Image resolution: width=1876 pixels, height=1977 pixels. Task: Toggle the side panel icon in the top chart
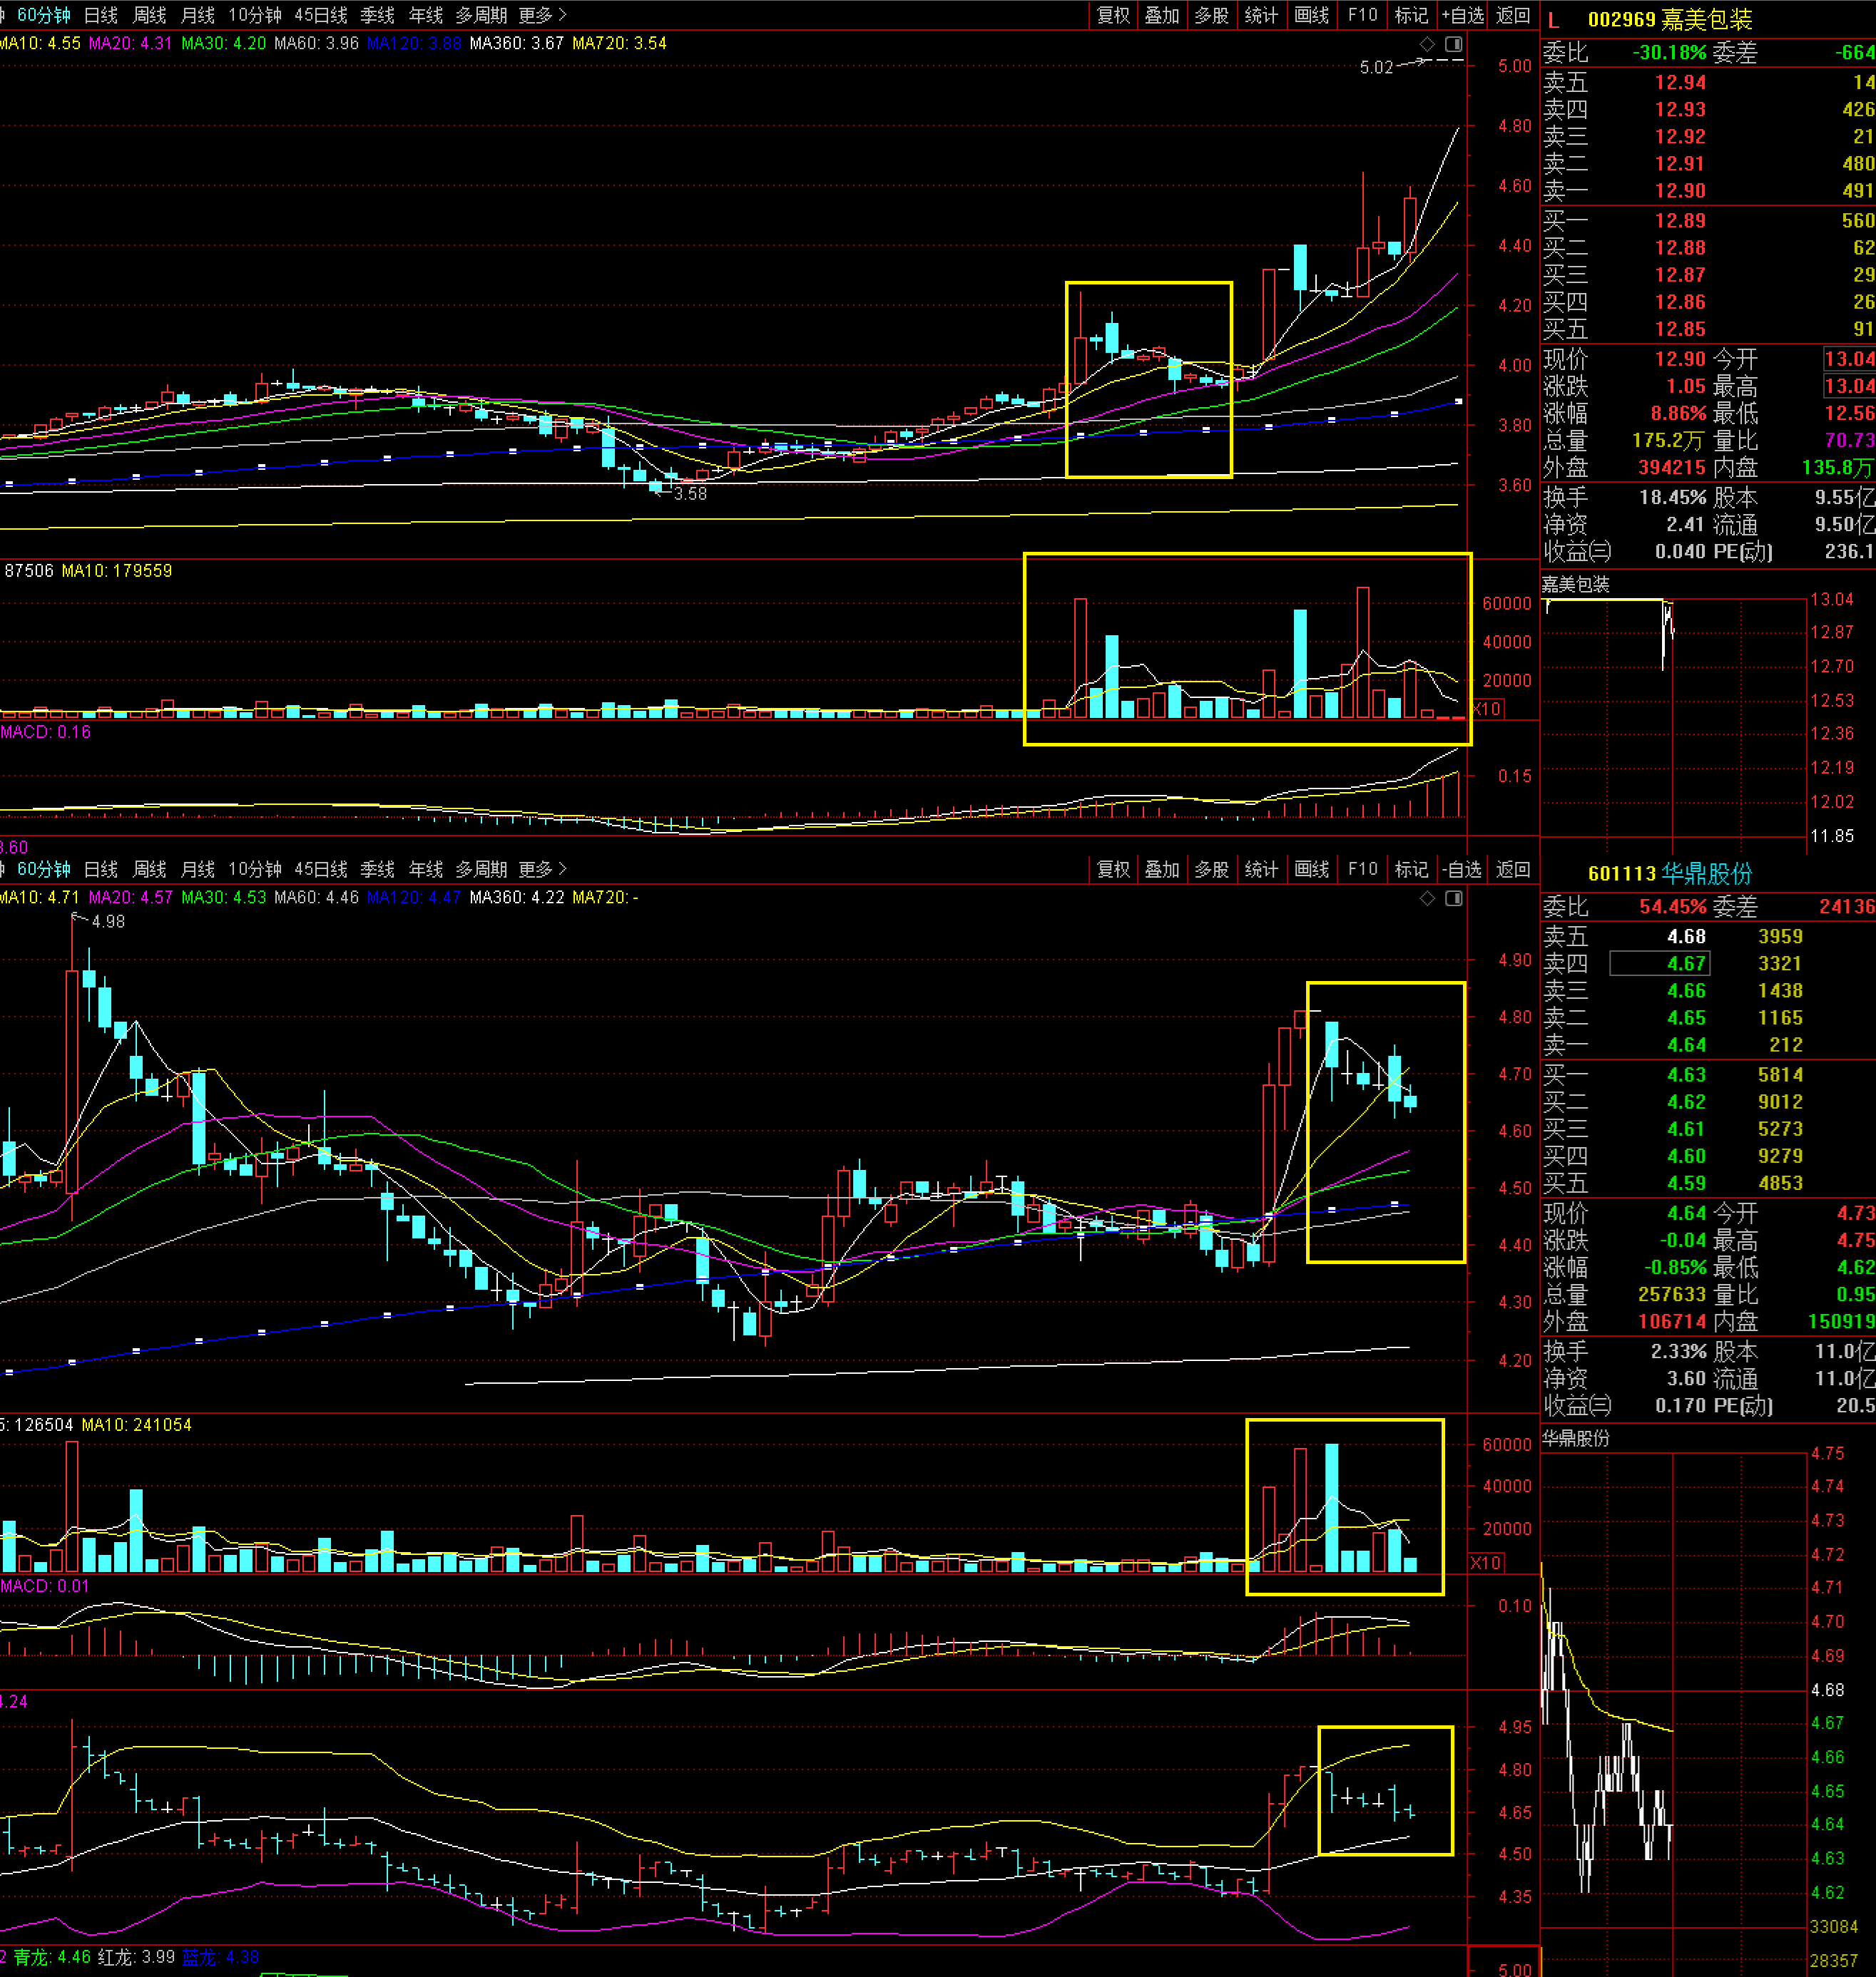coord(1453,44)
